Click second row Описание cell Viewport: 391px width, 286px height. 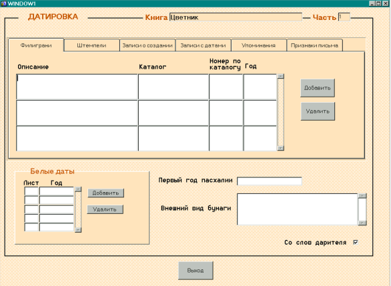[77, 113]
